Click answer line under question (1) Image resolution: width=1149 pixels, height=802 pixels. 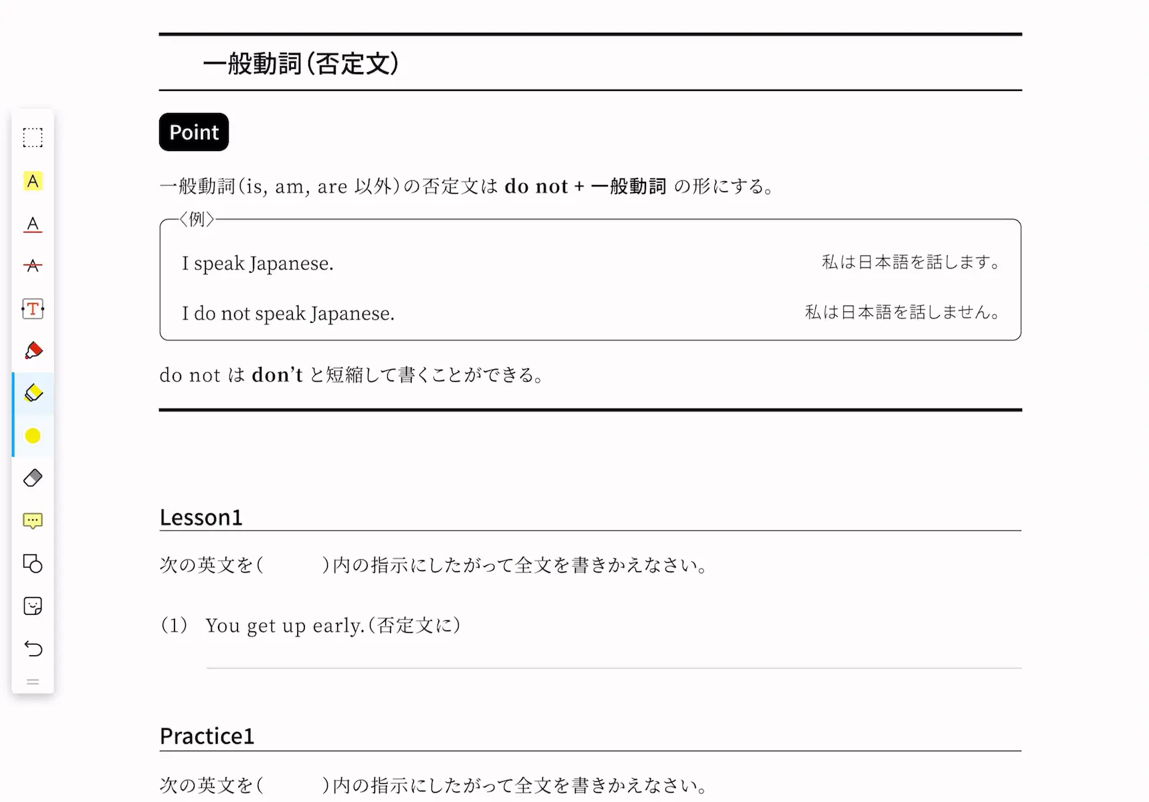tap(614, 668)
